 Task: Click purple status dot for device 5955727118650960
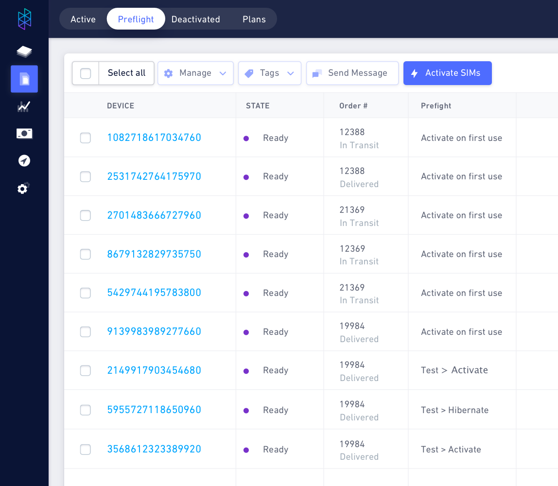[x=246, y=411]
